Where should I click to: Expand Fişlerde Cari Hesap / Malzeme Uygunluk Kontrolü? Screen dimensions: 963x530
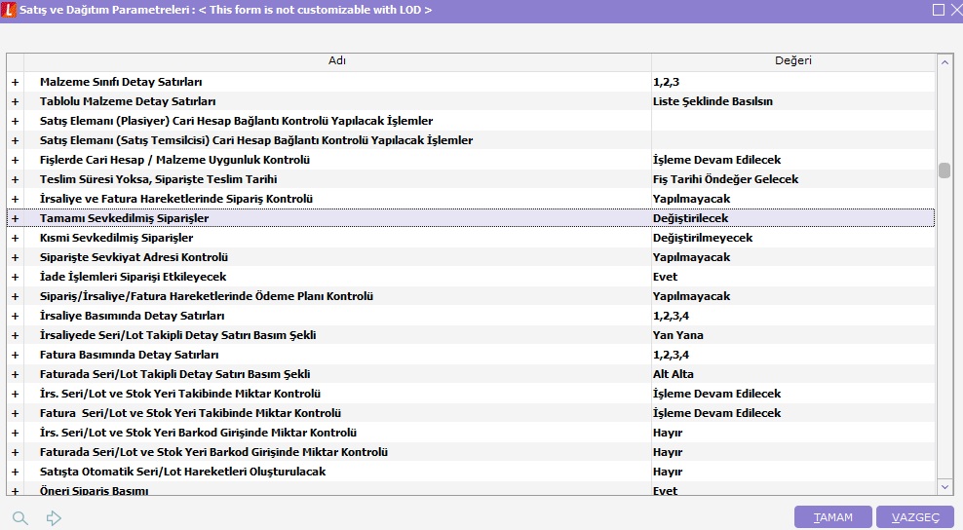pyautogui.click(x=15, y=160)
